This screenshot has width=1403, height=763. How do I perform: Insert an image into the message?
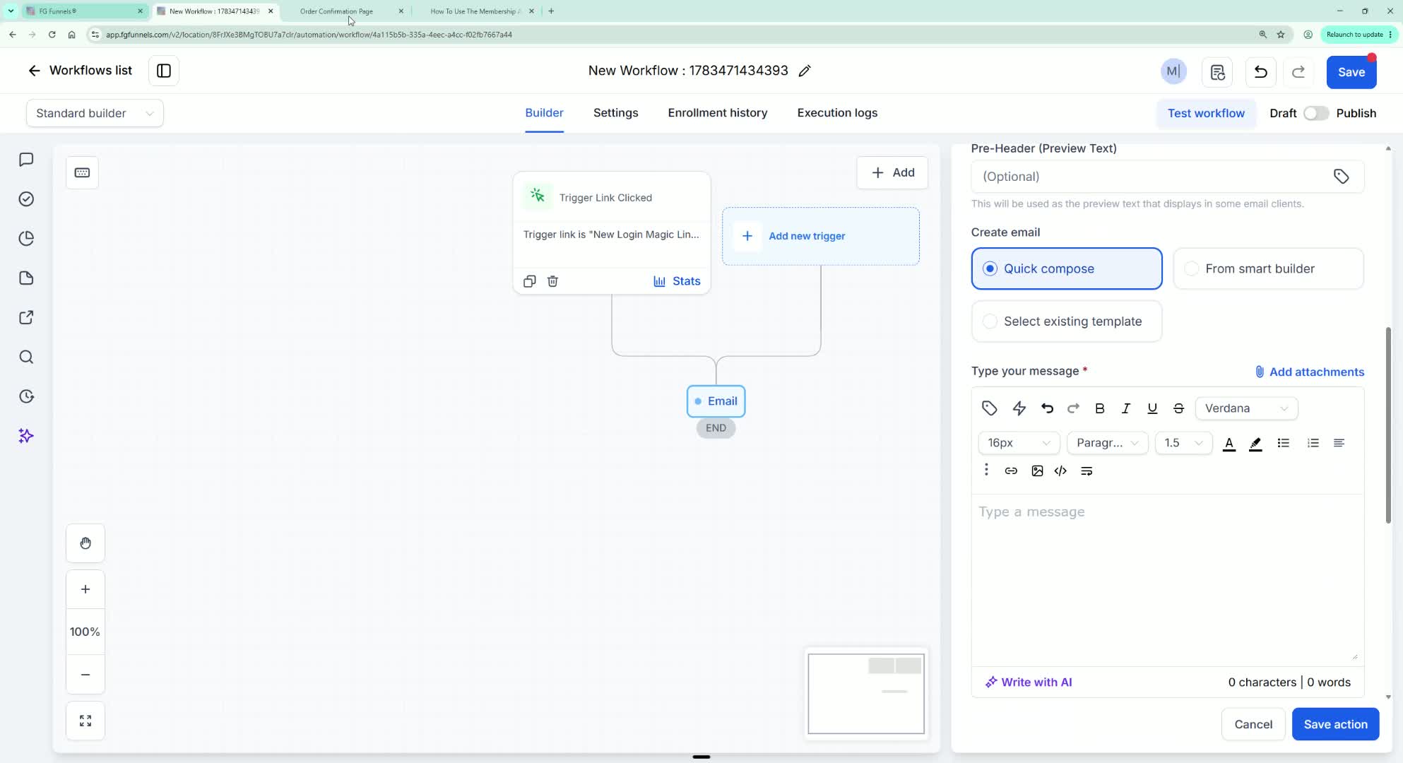pyautogui.click(x=1037, y=471)
